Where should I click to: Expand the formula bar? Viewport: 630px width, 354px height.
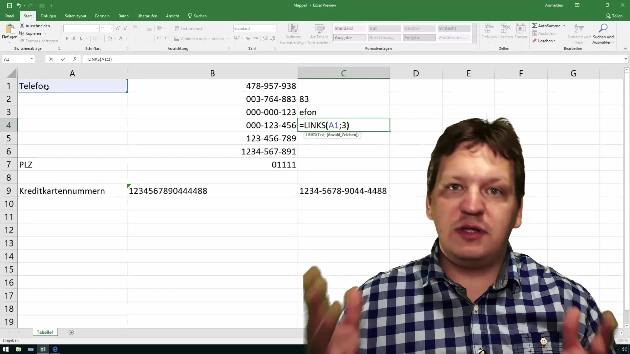[x=625, y=59]
